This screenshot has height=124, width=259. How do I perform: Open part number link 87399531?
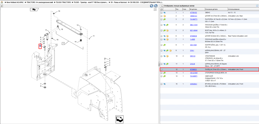(193, 69)
